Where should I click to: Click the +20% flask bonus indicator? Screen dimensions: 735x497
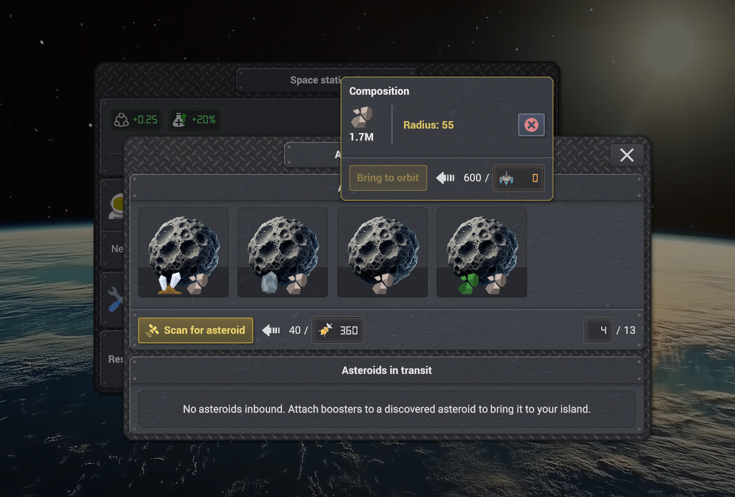[195, 120]
